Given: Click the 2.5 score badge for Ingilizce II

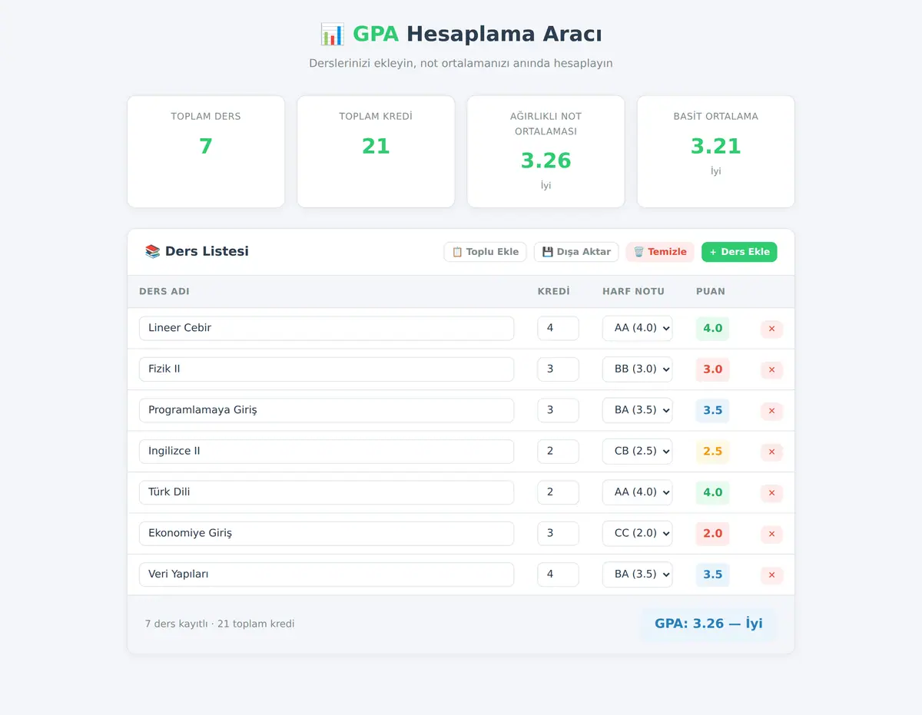Looking at the screenshot, I should tap(712, 452).
